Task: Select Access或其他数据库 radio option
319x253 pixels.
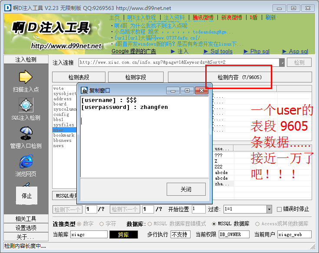Action: (x=257, y=224)
